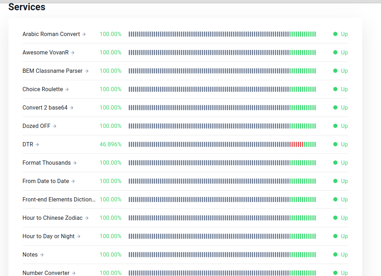Click the arrow icon after BEM Classname Parser
The width and height of the screenshot is (381, 276).
(x=87, y=71)
